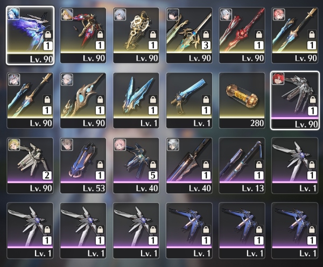
Task: Select the dark blue rectifier with rank 5
Action: [x=136, y=165]
